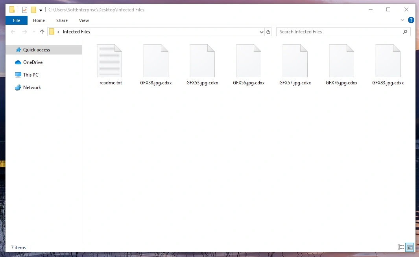Open the address bar history dropdown
Screen dimensions: 419x257
click(x=261, y=32)
